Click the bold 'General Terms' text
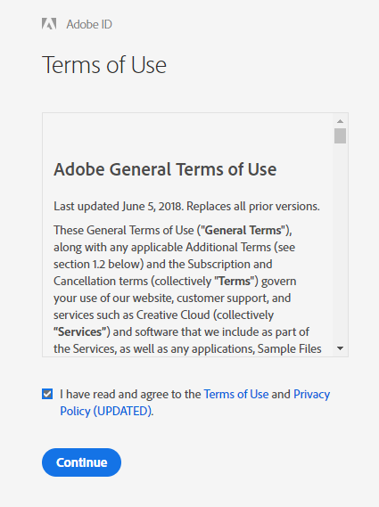Image resolution: width=379 pixels, height=507 pixels. click(243, 230)
